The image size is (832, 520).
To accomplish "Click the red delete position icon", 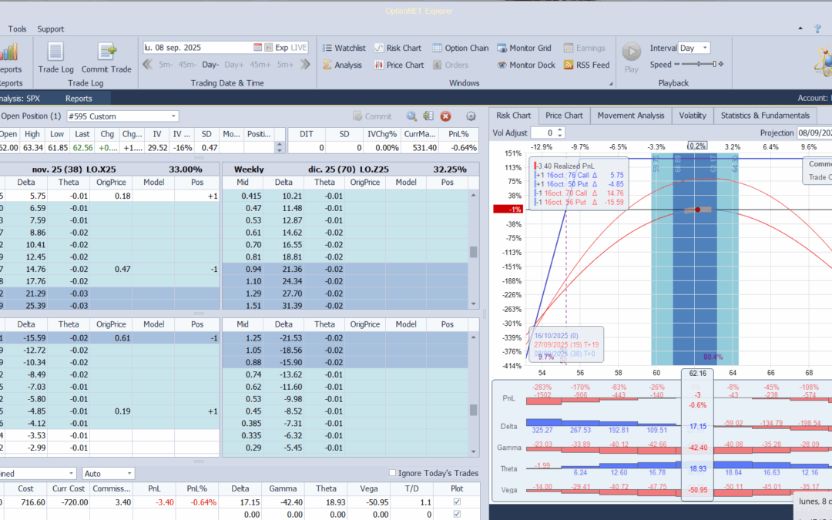I will pos(445,116).
